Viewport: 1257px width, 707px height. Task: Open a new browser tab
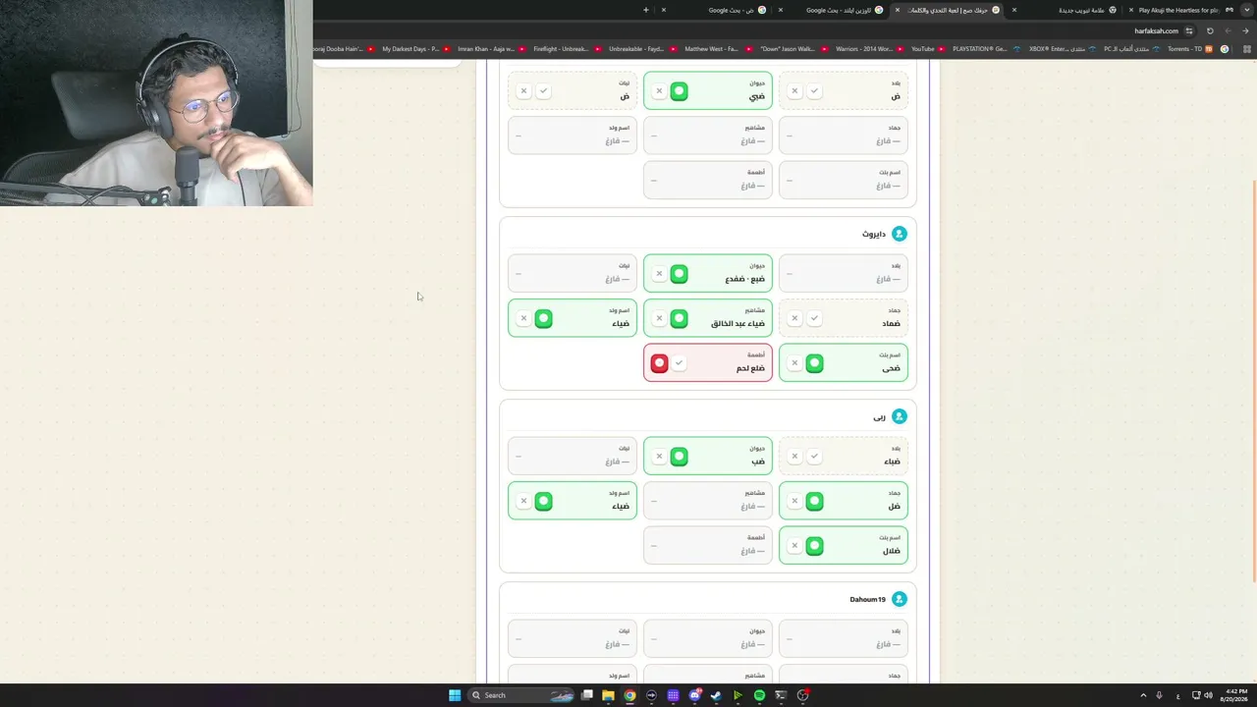click(x=646, y=10)
